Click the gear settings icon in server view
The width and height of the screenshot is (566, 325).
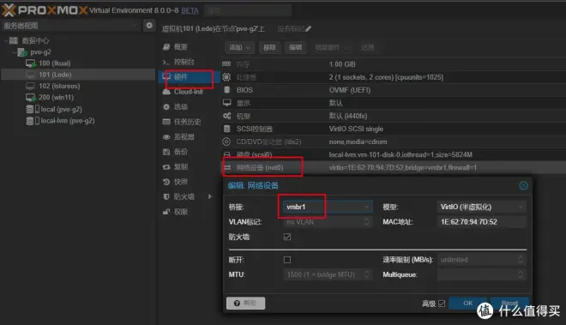click(149, 25)
